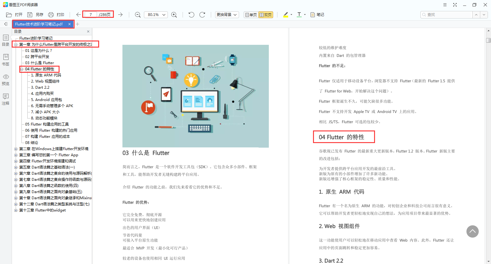Click the zoom out magnifier icon

[138, 15]
